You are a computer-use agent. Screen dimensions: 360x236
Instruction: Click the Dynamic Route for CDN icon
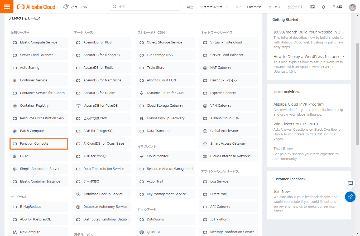142,93
